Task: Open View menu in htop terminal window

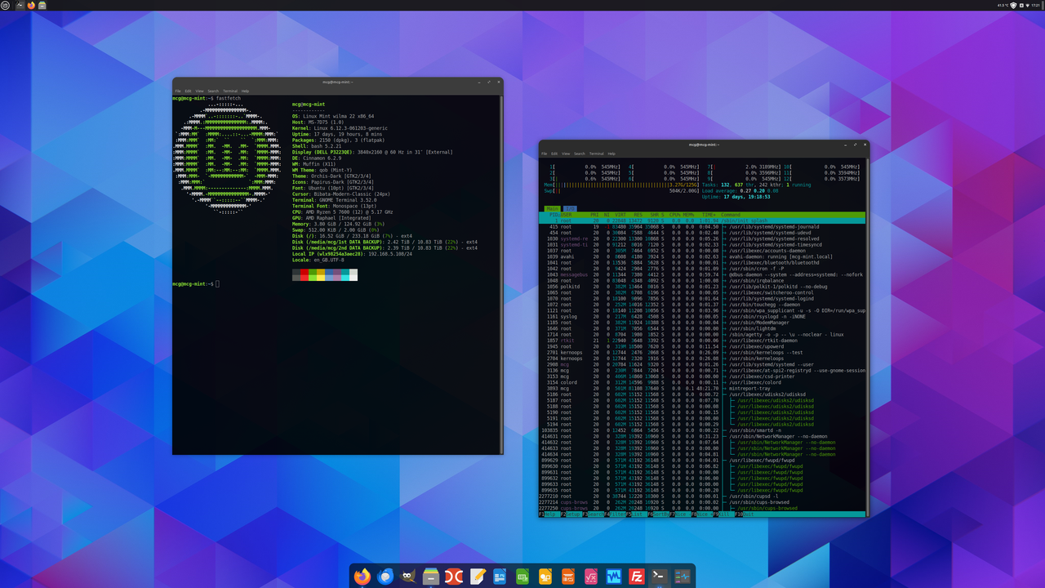Action: pos(566,154)
